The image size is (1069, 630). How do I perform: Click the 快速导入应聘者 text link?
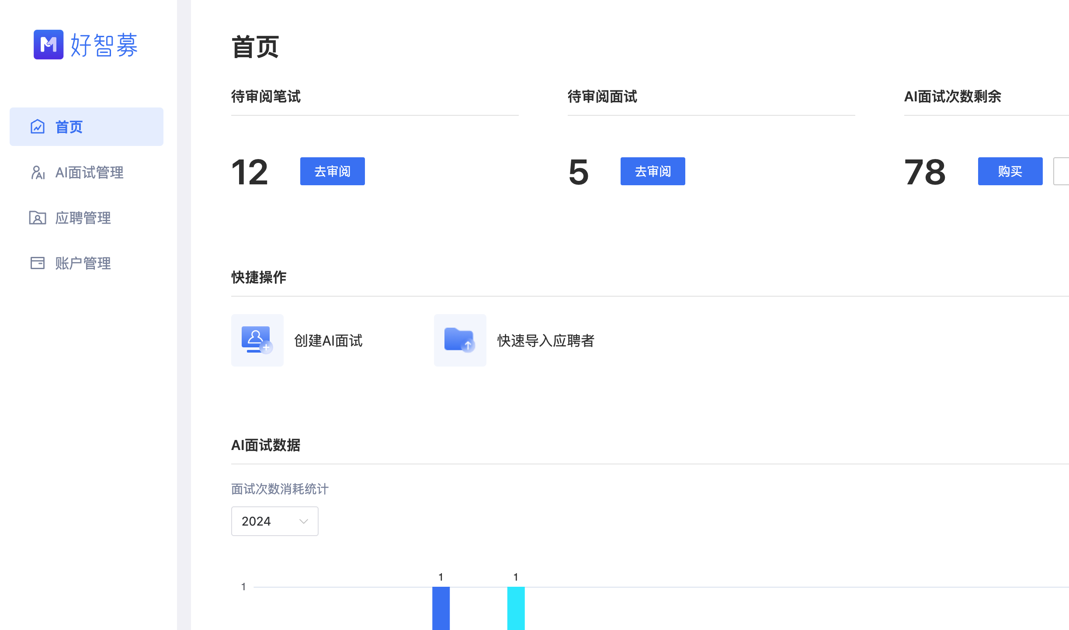pos(545,340)
